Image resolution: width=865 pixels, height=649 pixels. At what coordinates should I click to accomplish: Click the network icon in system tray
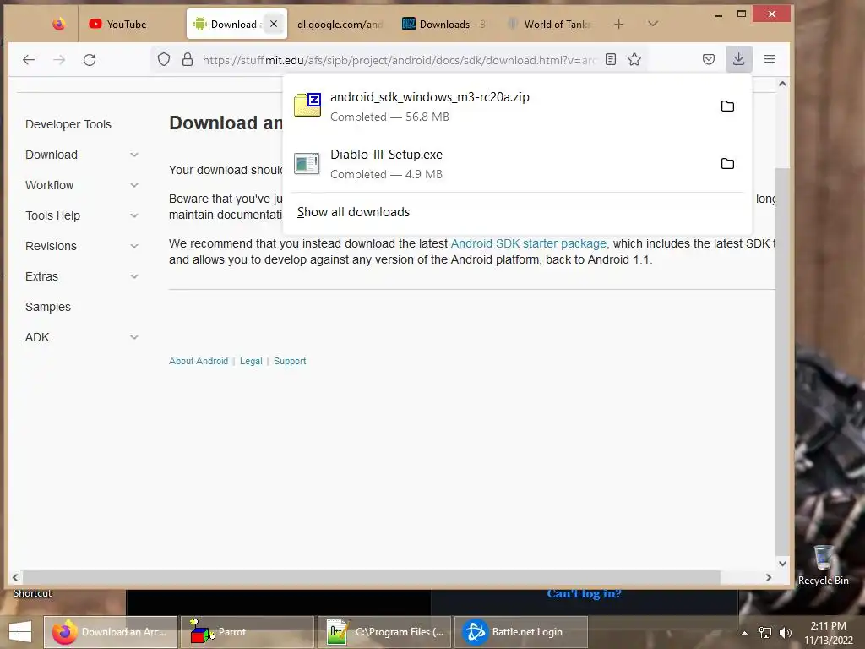[x=765, y=633]
